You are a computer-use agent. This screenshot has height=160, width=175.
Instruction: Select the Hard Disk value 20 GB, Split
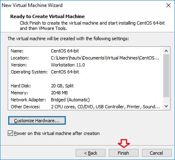coord(62,86)
